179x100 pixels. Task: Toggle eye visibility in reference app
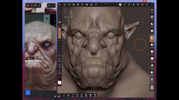[x=35, y=6]
